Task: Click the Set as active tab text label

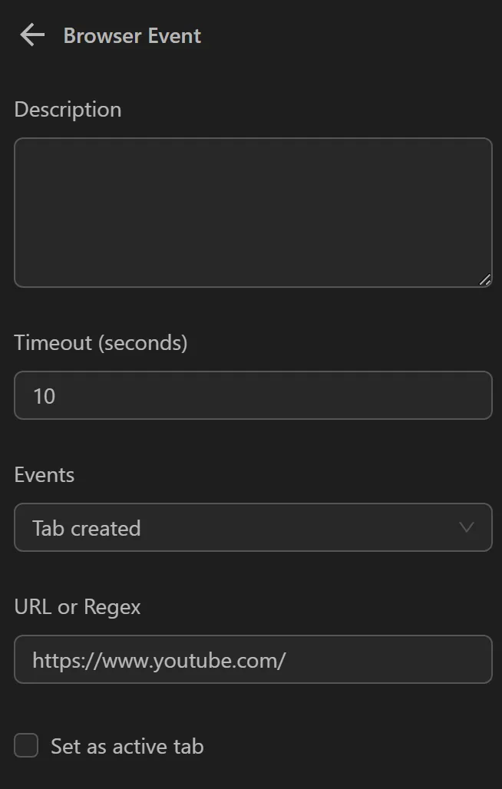Action: 126,745
